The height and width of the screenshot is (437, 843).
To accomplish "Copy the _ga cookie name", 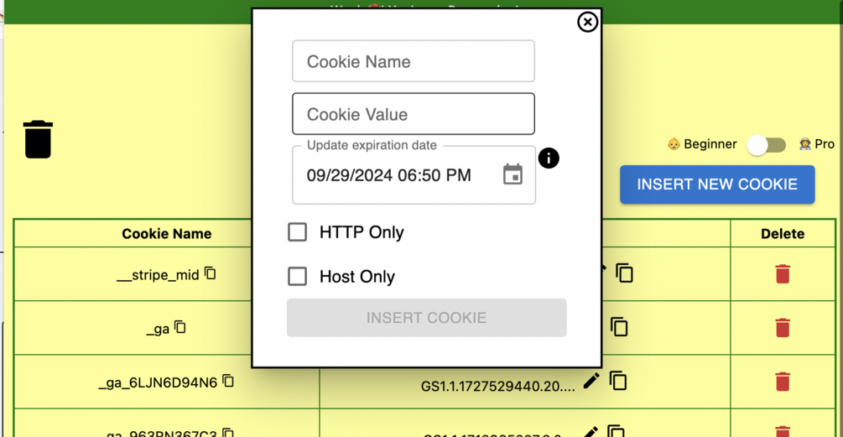I will click(x=180, y=328).
